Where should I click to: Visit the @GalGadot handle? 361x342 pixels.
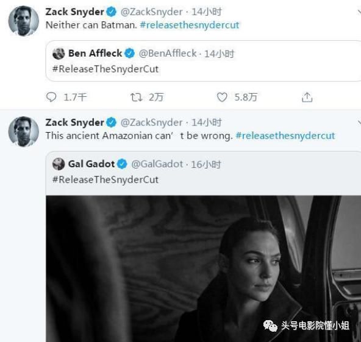pos(157,164)
